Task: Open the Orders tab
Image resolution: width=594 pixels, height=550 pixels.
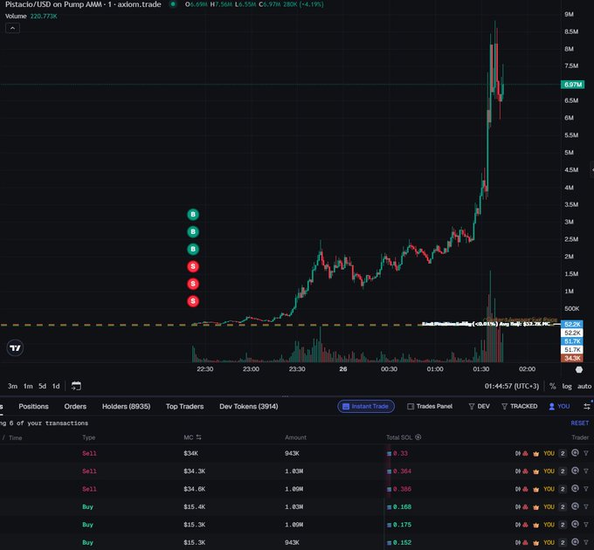Action: click(75, 406)
